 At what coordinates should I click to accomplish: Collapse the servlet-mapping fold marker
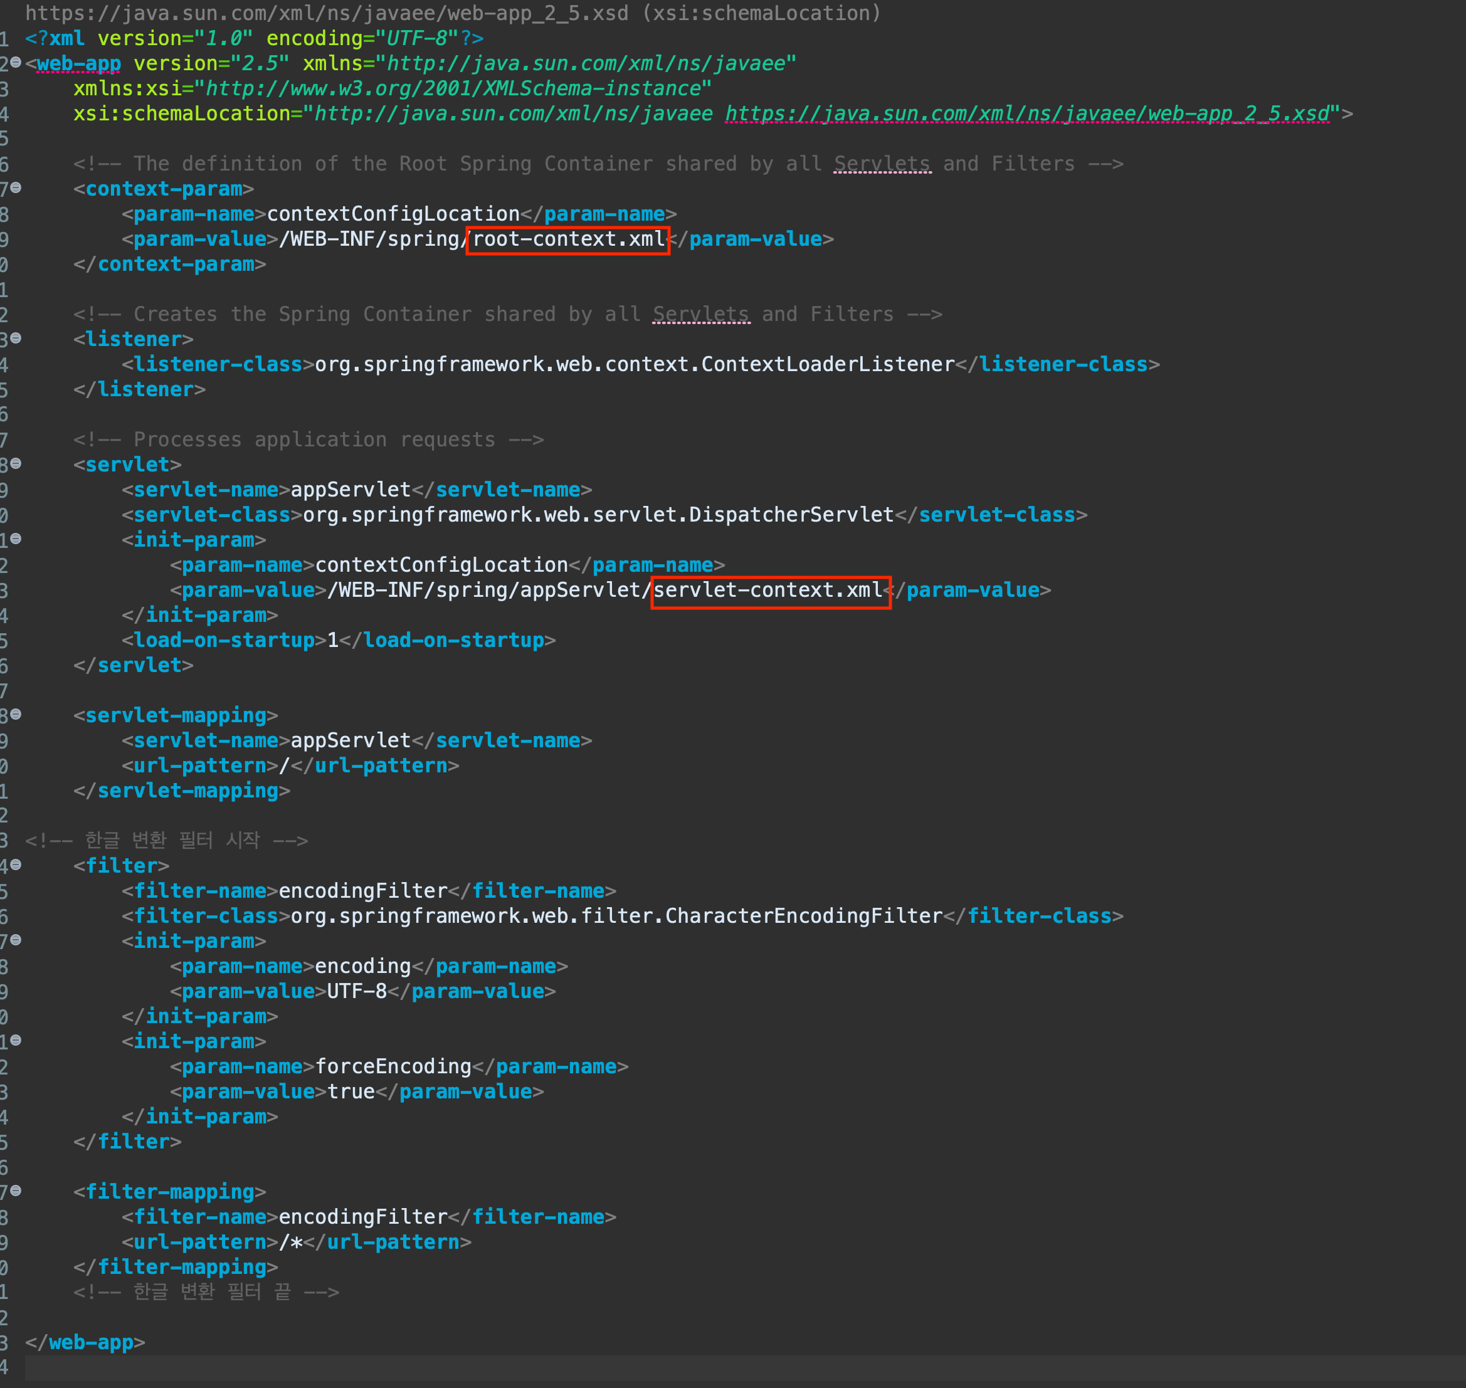click(16, 715)
